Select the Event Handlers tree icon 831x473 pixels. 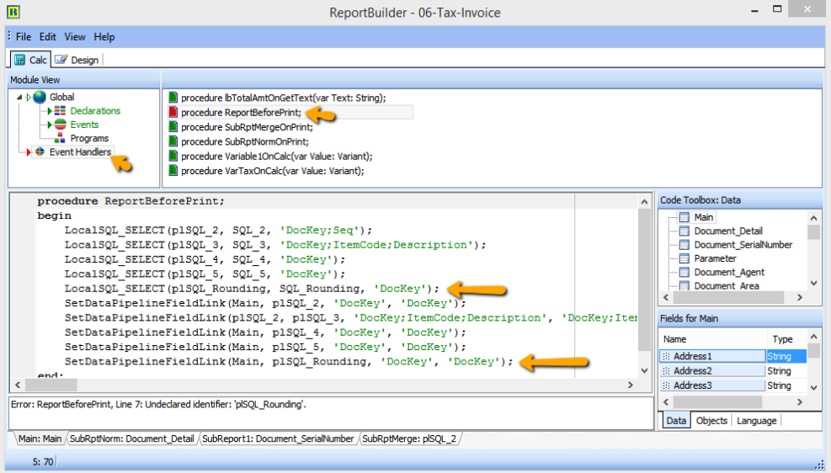[x=40, y=152]
